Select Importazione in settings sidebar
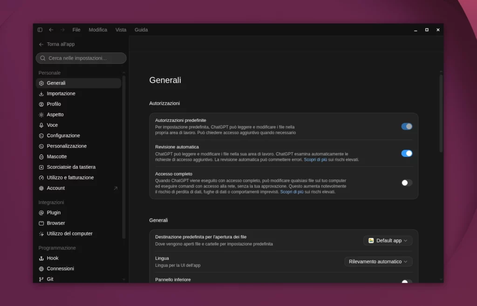This screenshot has width=477, height=306. (78, 93)
